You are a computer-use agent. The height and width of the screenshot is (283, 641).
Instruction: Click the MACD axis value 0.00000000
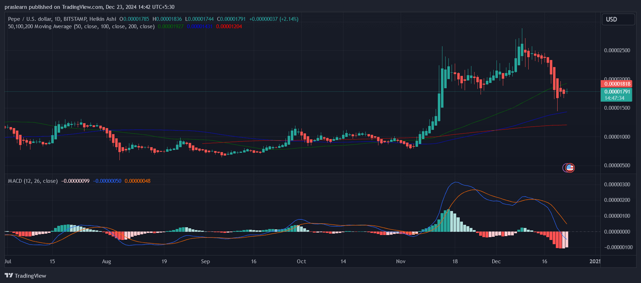click(x=617, y=232)
